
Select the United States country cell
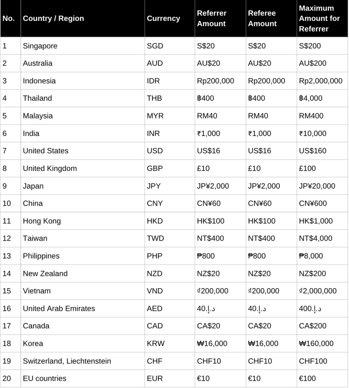click(x=46, y=151)
